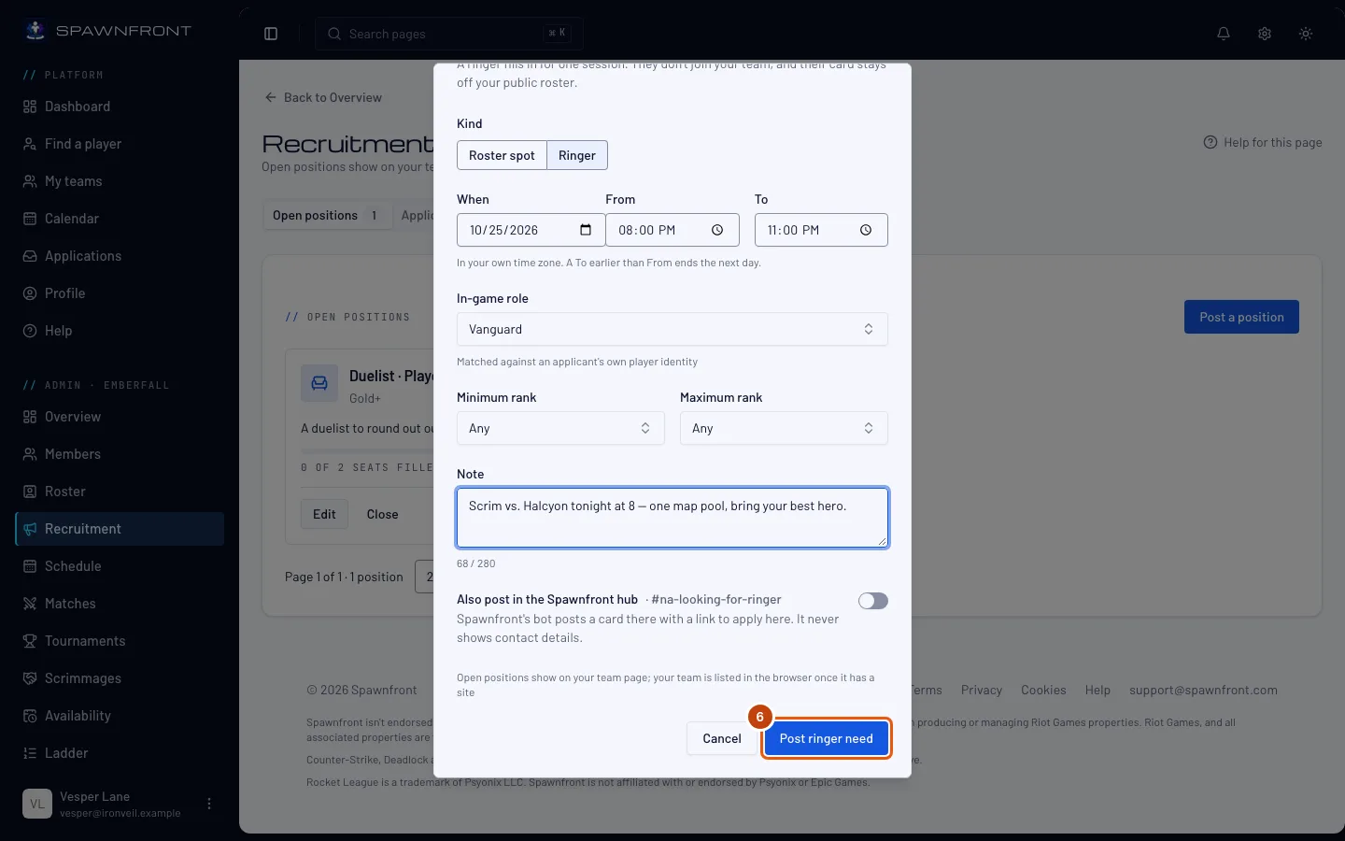The height and width of the screenshot is (841, 1345).
Task: Click Post ringer need button
Action: pyautogui.click(x=826, y=738)
